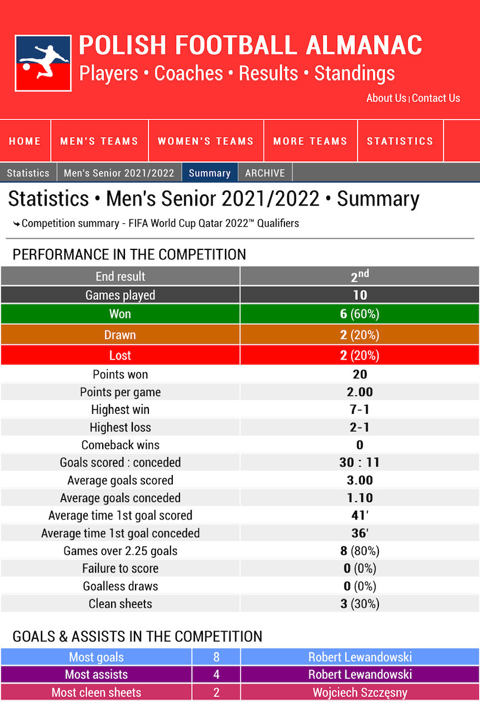This screenshot has height=711, width=480.
Task: Open the ARCHIVE tab
Action: click(265, 173)
